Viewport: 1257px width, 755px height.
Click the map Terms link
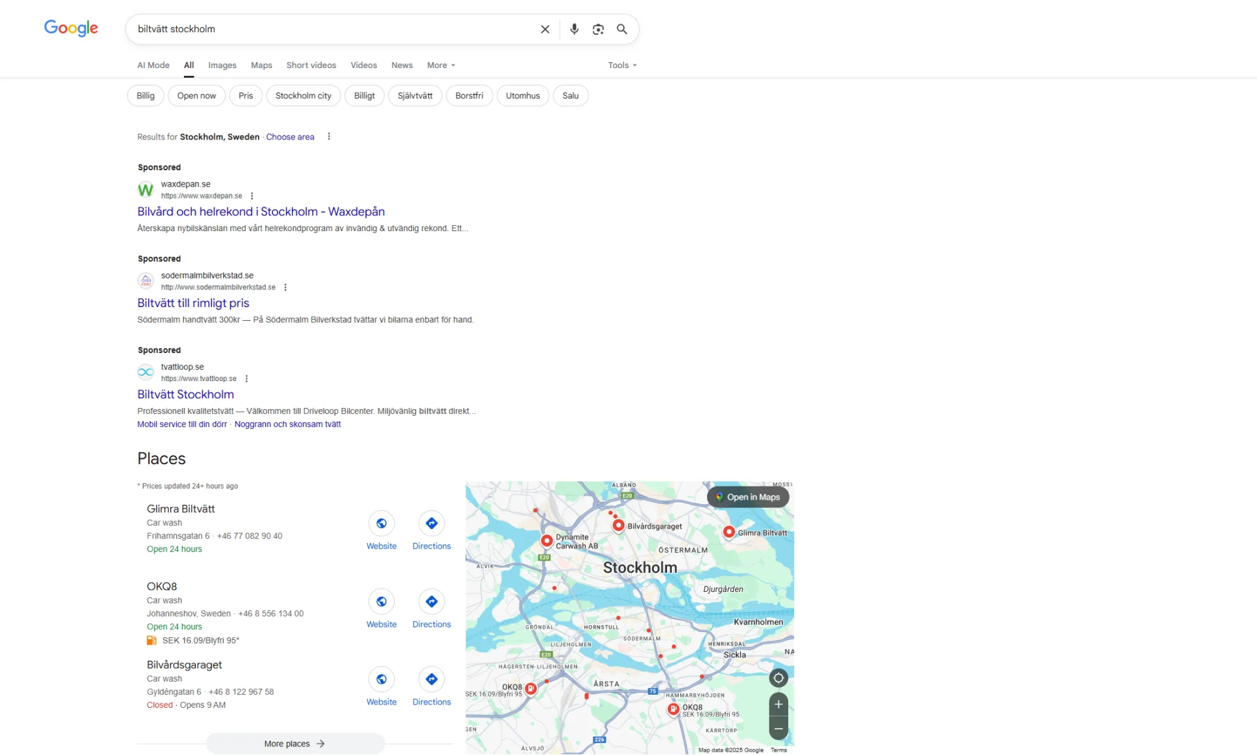(778, 750)
